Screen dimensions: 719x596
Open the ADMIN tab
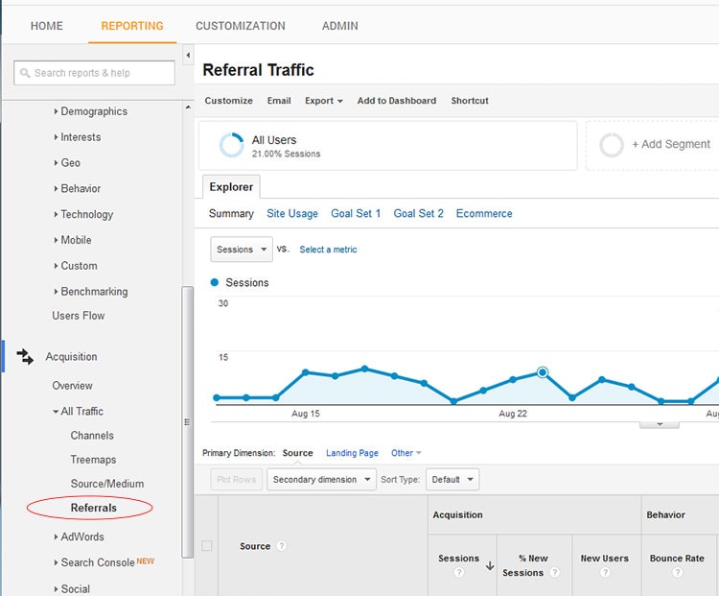pyautogui.click(x=339, y=26)
